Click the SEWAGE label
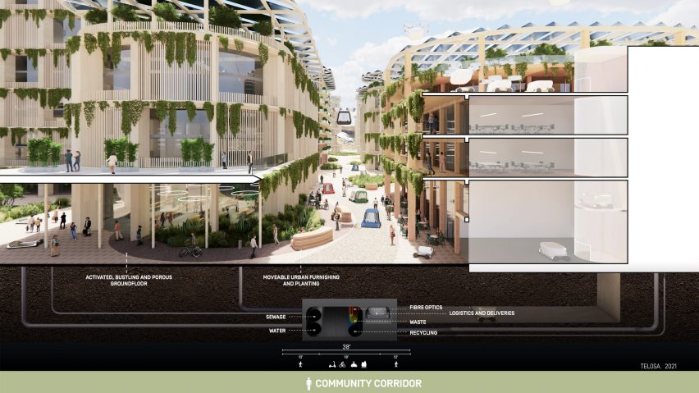699x393 pixels. point(276,317)
